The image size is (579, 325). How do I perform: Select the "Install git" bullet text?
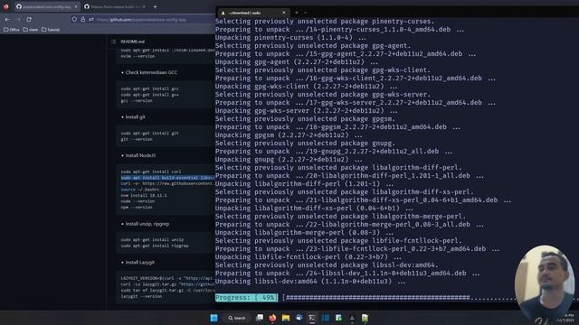[135, 116]
